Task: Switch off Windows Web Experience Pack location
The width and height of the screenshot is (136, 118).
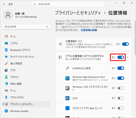Action: (121, 78)
